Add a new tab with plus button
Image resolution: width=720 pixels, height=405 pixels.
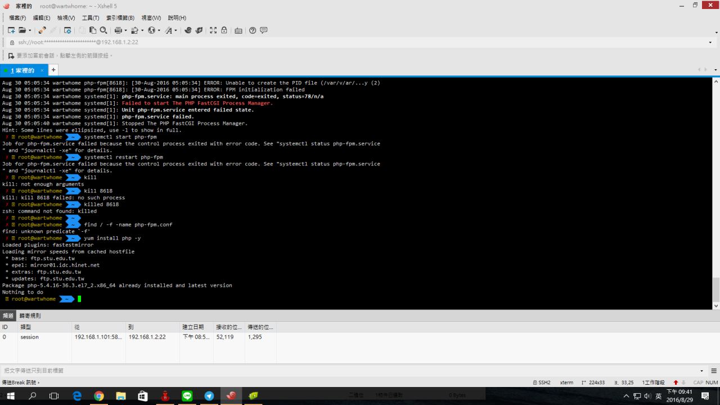coord(53,70)
